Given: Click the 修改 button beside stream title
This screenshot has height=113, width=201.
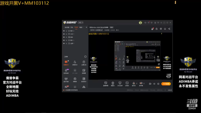Looking at the screenshot, I should pyautogui.click(x=112, y=27).
